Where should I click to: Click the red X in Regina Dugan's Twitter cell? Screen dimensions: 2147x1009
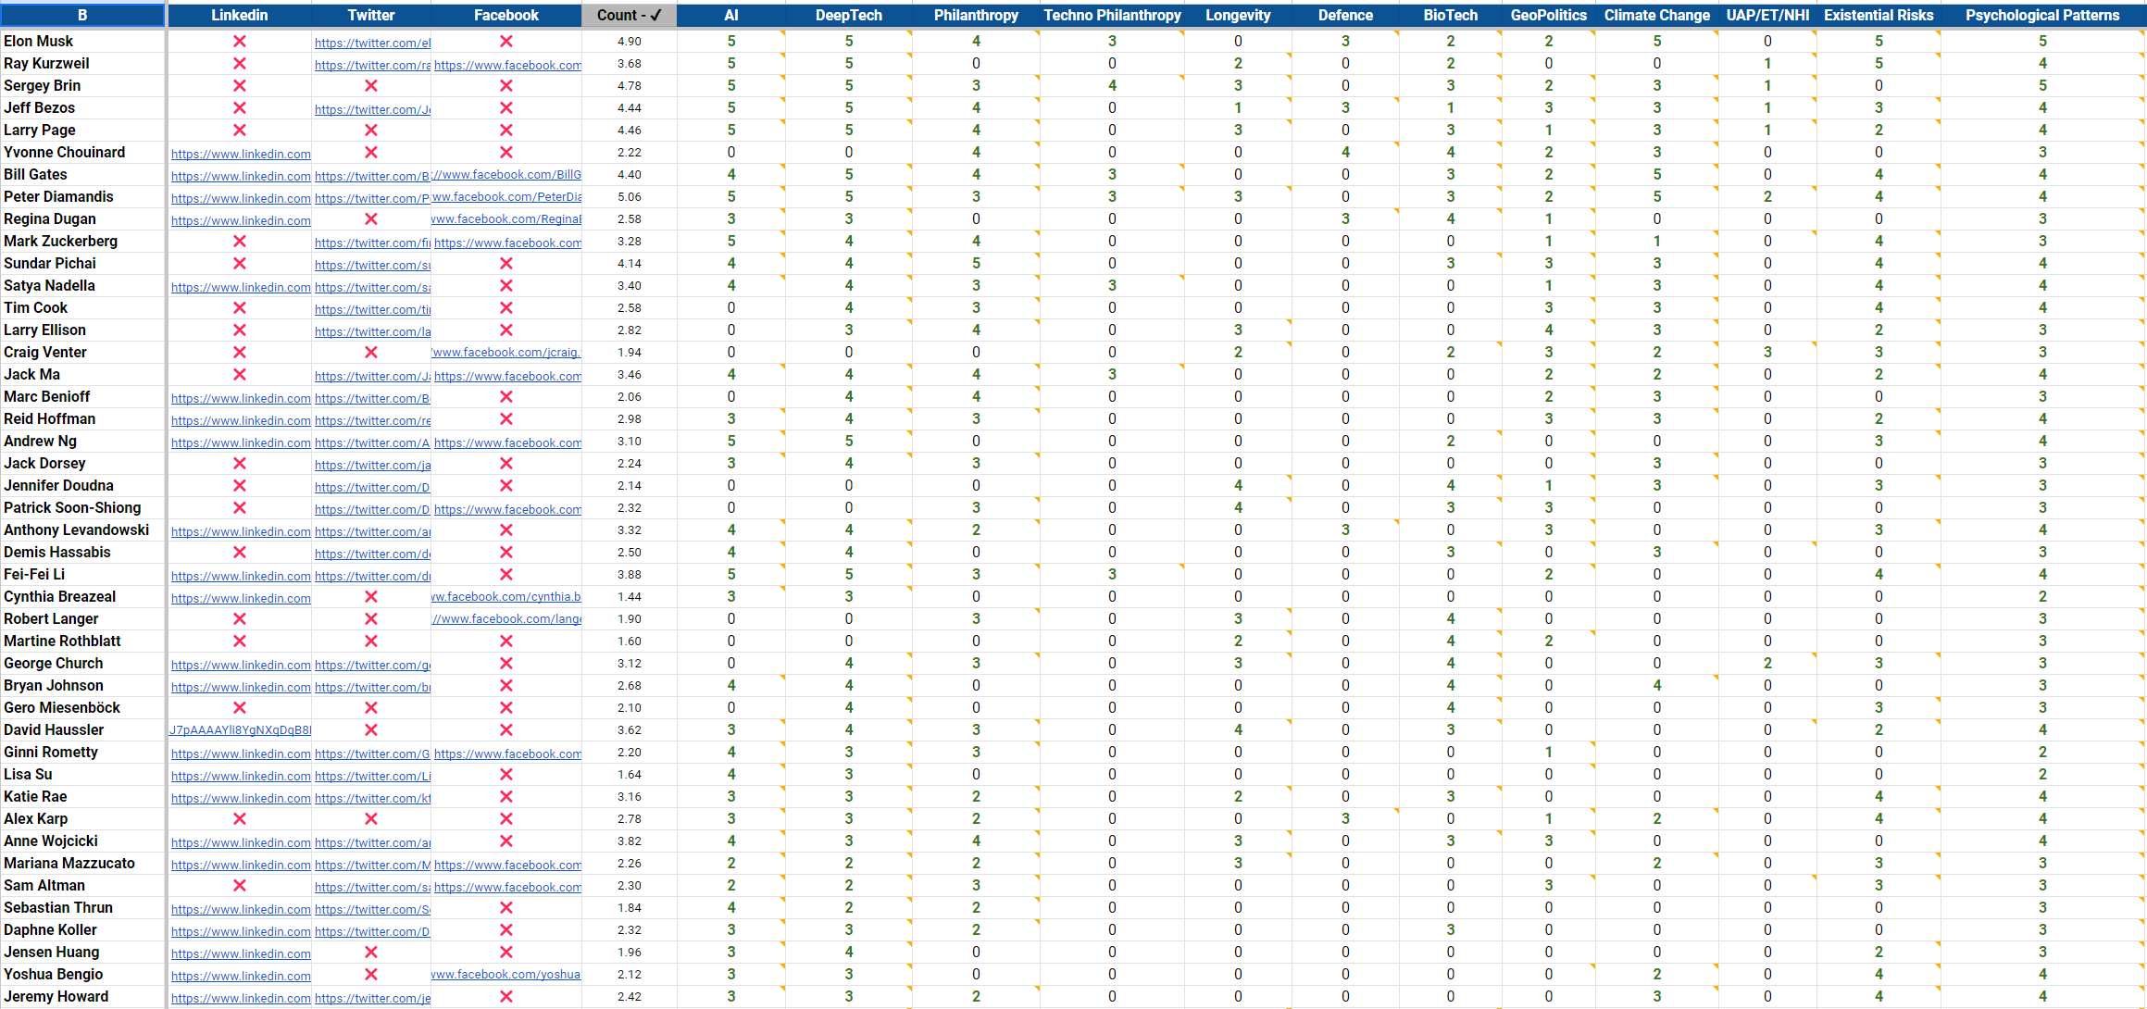coord(371,219)
